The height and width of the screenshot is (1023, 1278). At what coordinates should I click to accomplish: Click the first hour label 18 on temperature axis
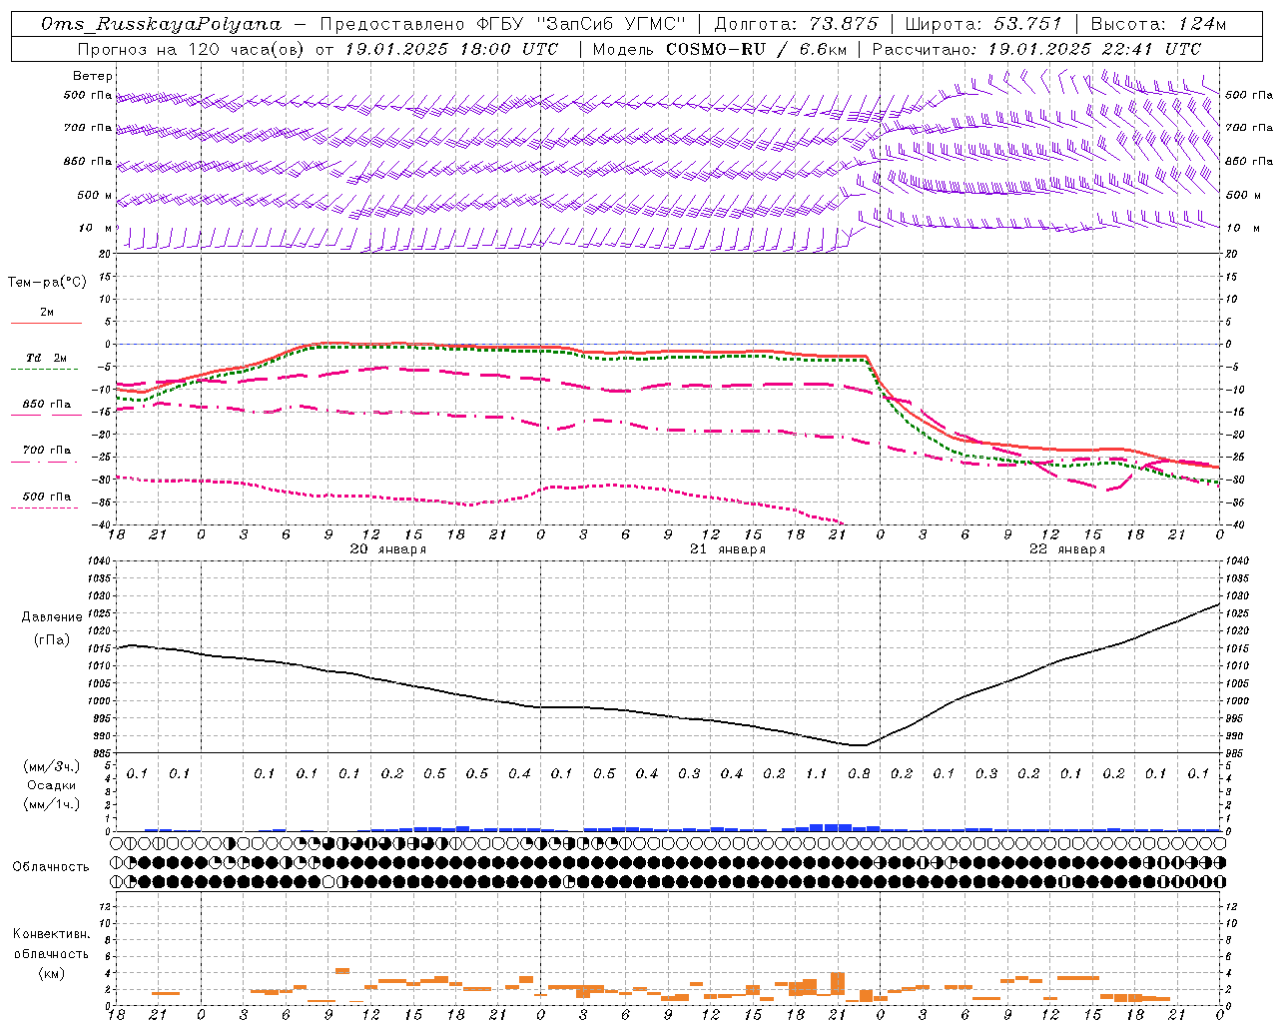tap(117, 535)
